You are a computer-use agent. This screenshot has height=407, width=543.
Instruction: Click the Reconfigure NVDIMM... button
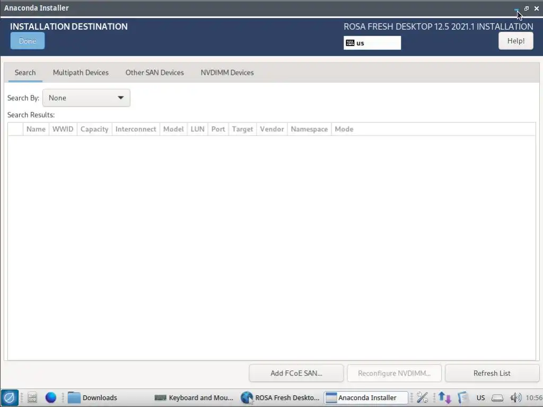[x=394, y=373]
